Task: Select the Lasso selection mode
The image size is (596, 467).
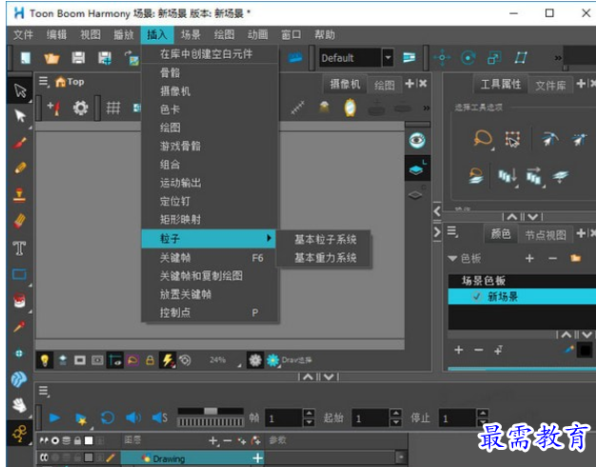Action: click(x=483, y=138)
